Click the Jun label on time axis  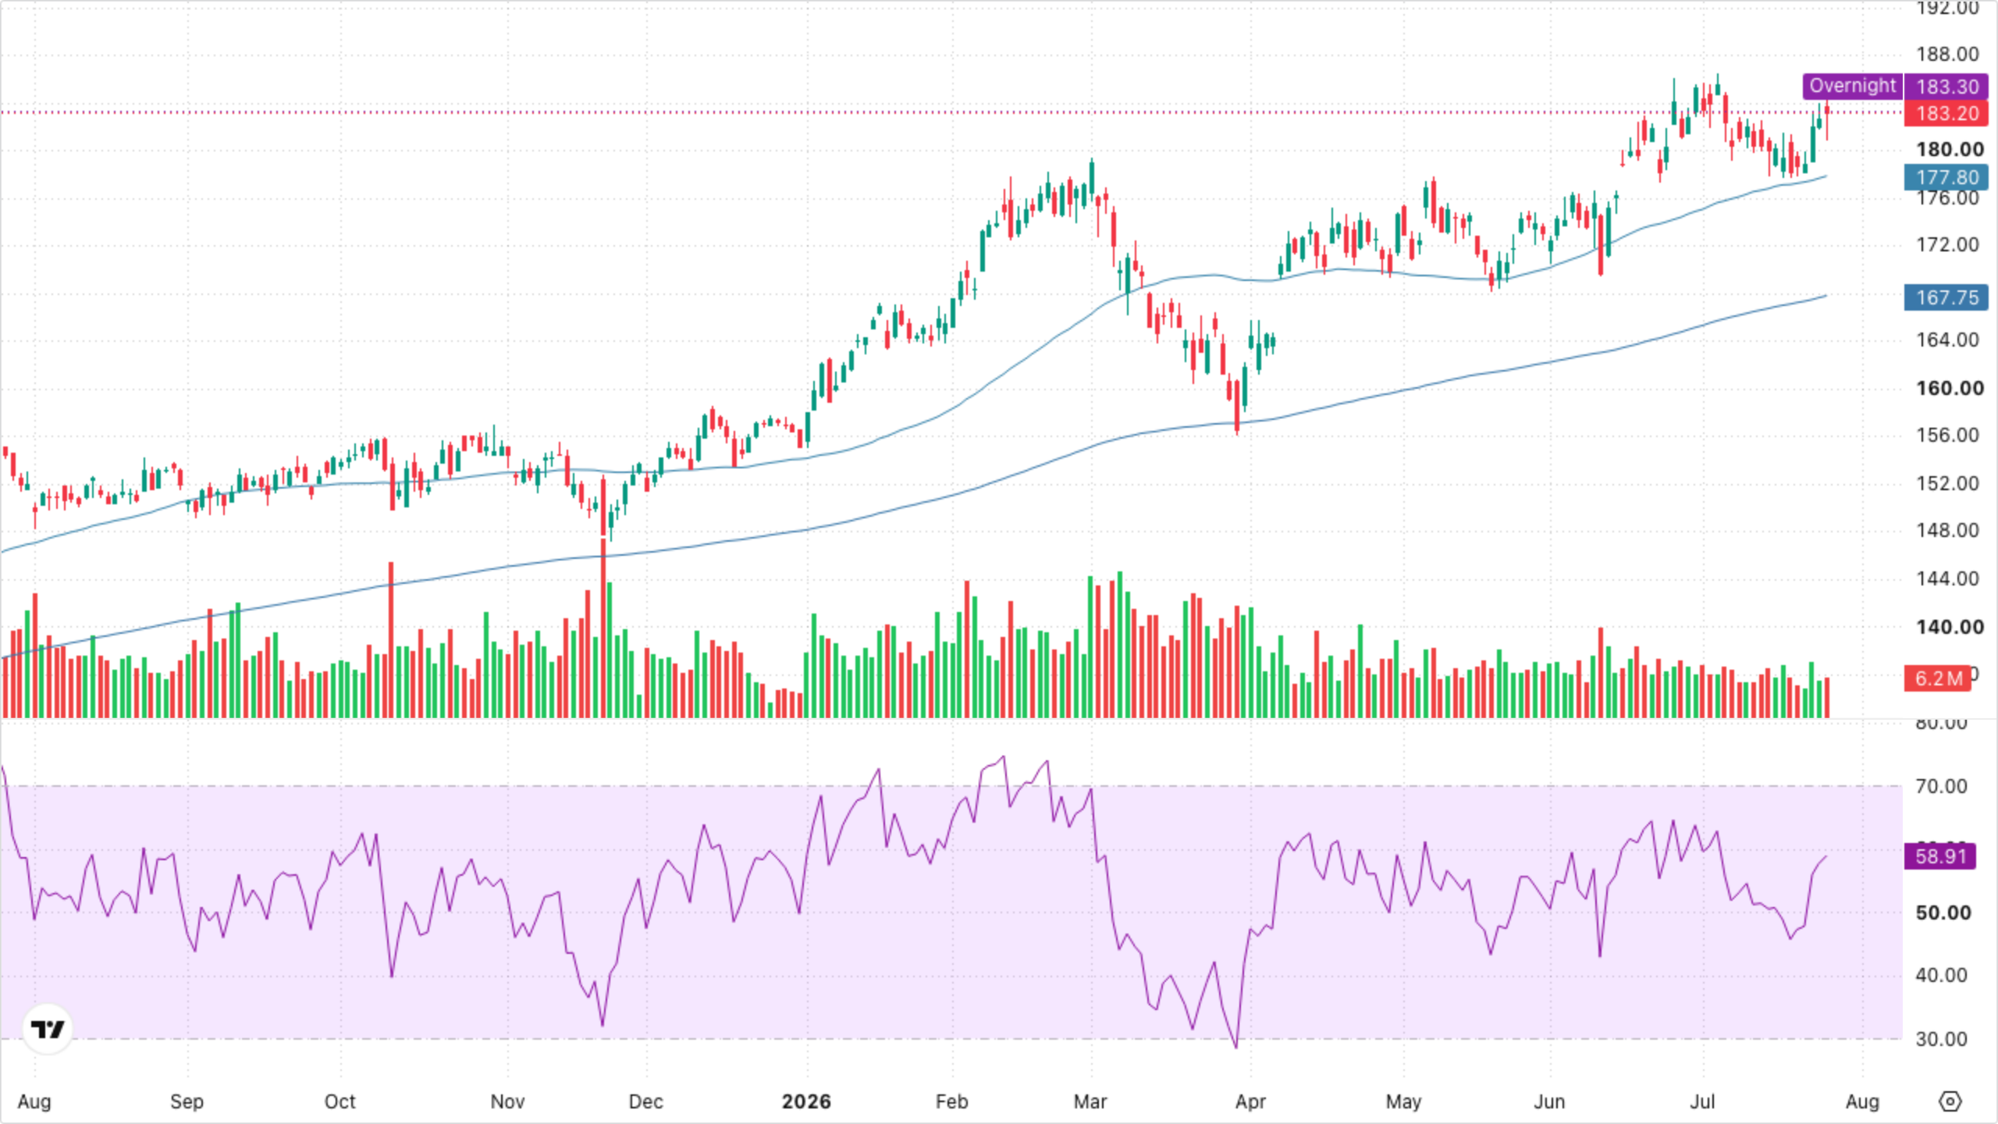pyautogui.click(x=1549, y=1101)
